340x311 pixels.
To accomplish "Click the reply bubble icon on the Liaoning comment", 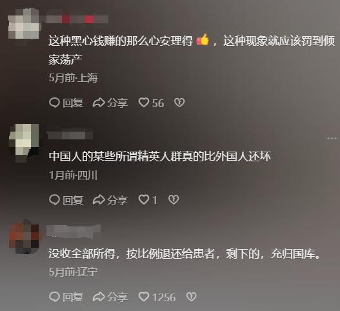I will (54, 297).
